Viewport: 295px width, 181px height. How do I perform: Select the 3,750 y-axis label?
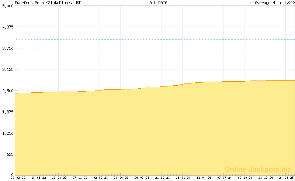coord(7,48)
